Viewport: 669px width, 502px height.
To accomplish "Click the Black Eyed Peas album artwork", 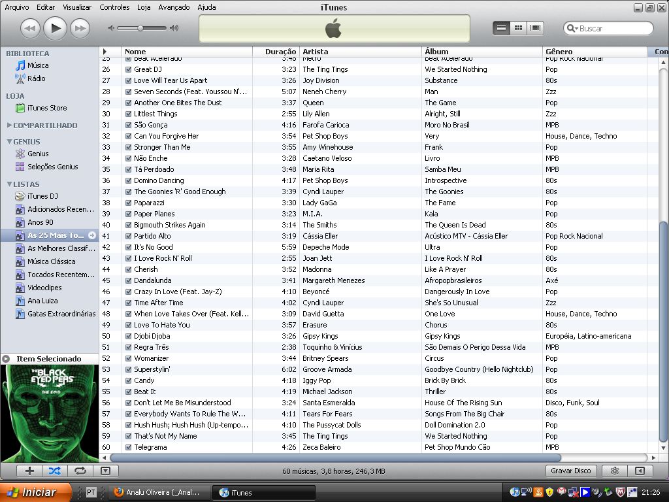I will click(x=50, y=413).
